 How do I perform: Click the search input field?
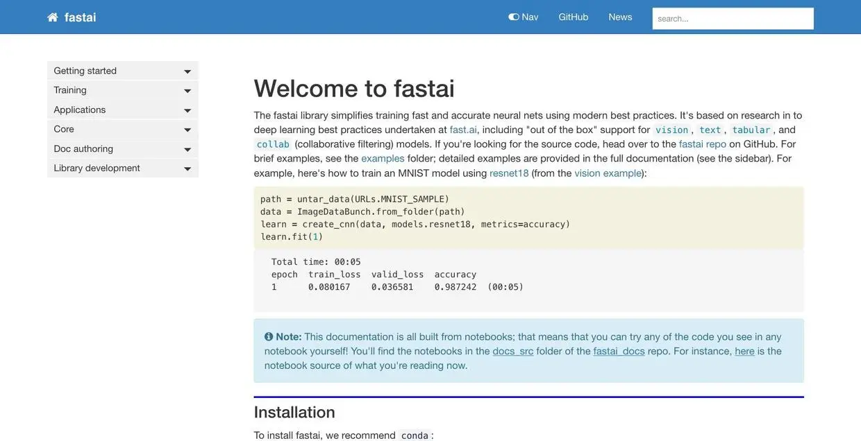[733, 18]
